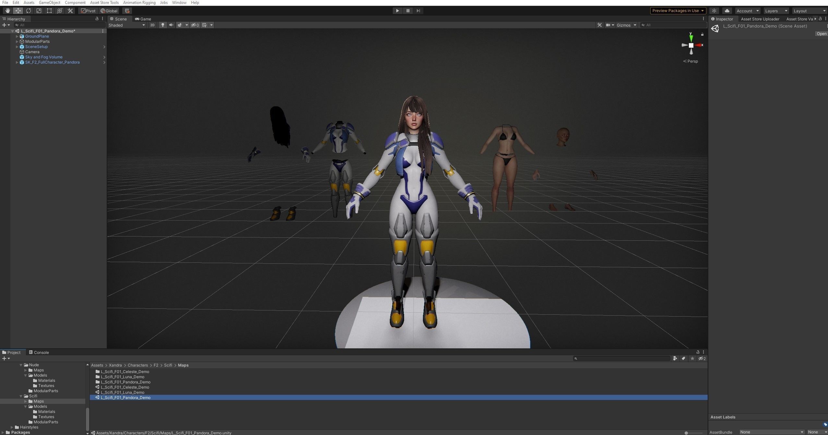The width and height of the screenshot is (828, 435).
Task: Search by type icon in Project panel
Action: [x=675, y=358]
